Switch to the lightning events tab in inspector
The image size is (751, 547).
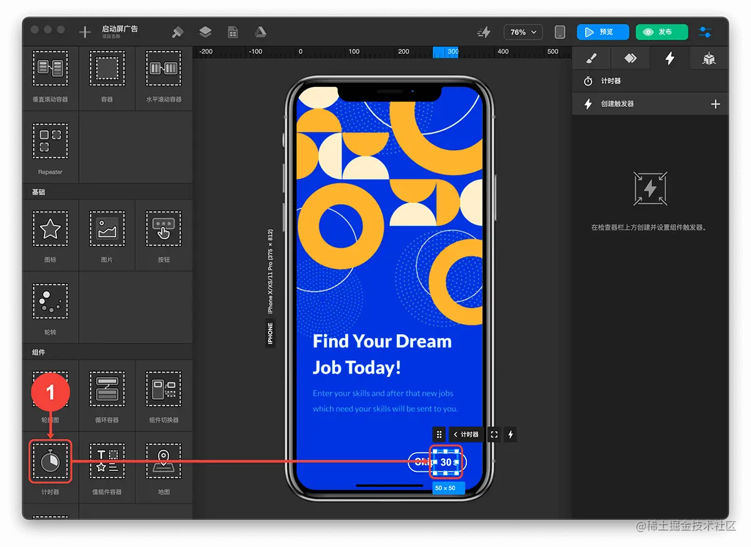click(x=670, y=58)
